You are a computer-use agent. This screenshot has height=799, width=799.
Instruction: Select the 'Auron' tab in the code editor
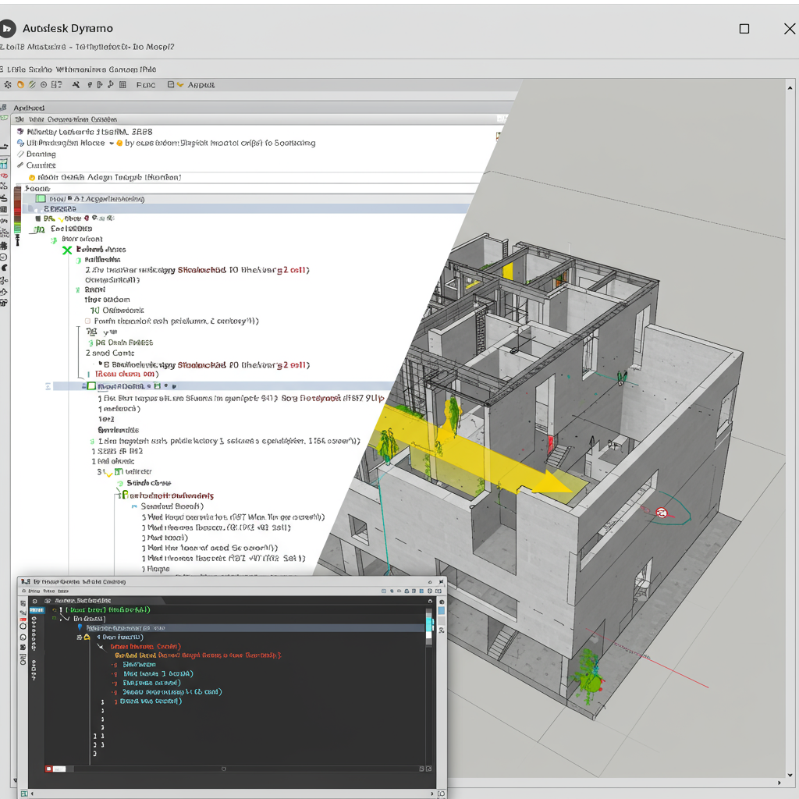pos(82,601)
